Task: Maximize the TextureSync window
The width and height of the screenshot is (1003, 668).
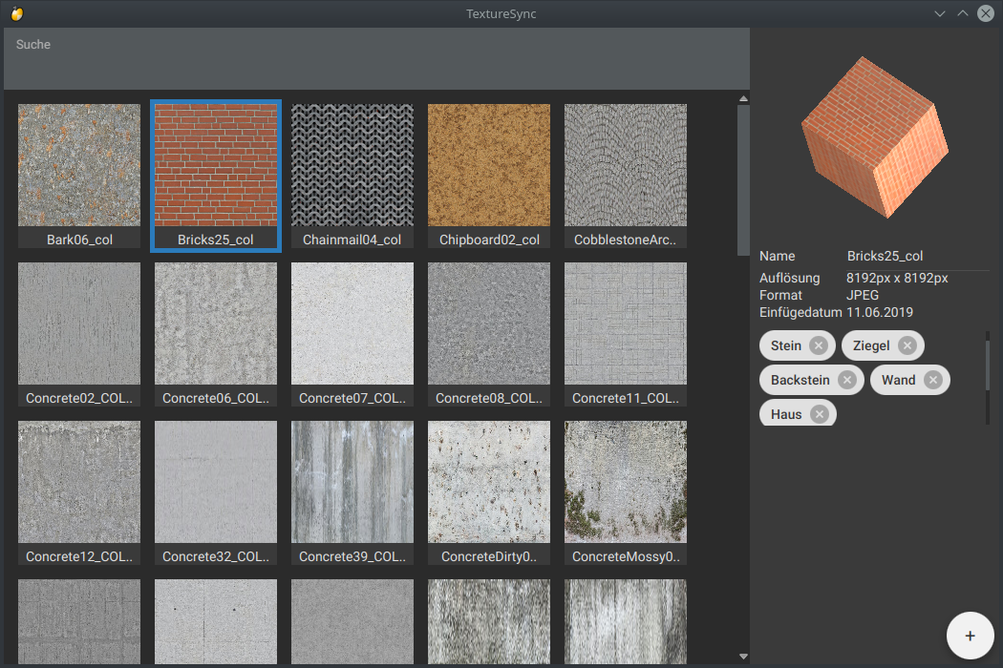Action: tap(963, 13)
